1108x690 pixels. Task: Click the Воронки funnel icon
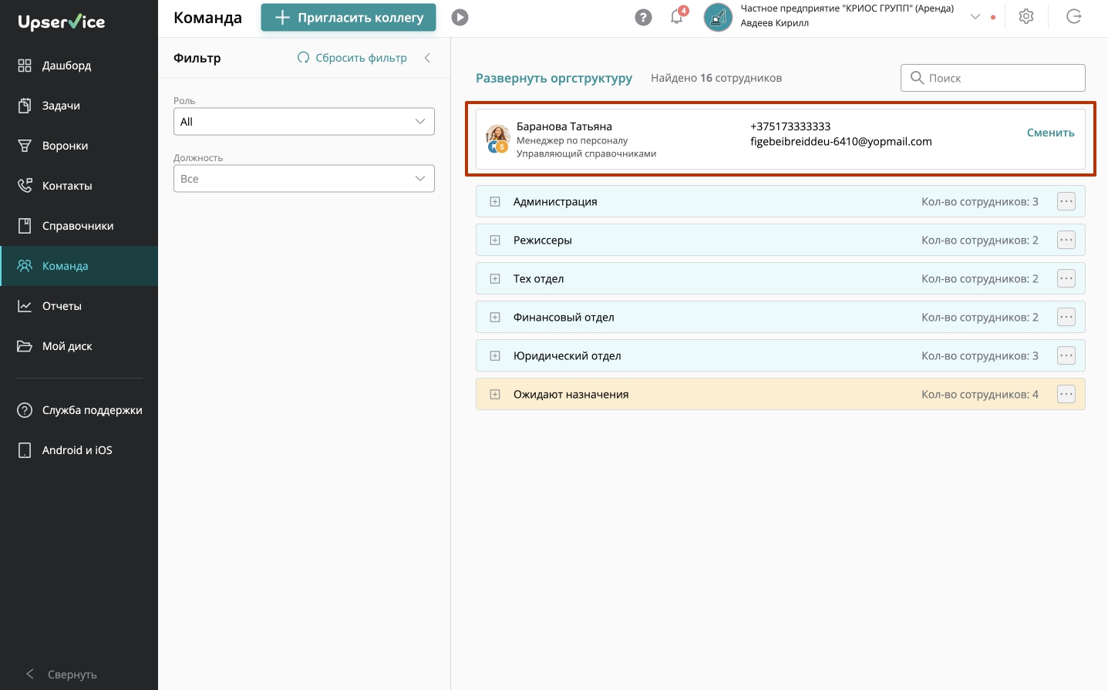click(25, 146)
